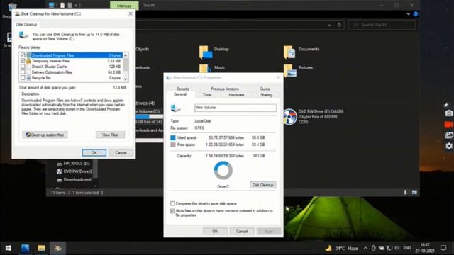Click the Used space blue swatch
The image size is (454, 255).
point(173,137)
